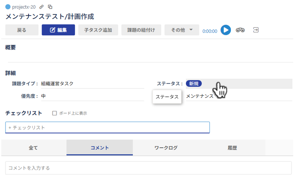The width and height of the screenshot is (294, 177).
Task: Click the + チェックリスト input field
Action: pos(107,128)
